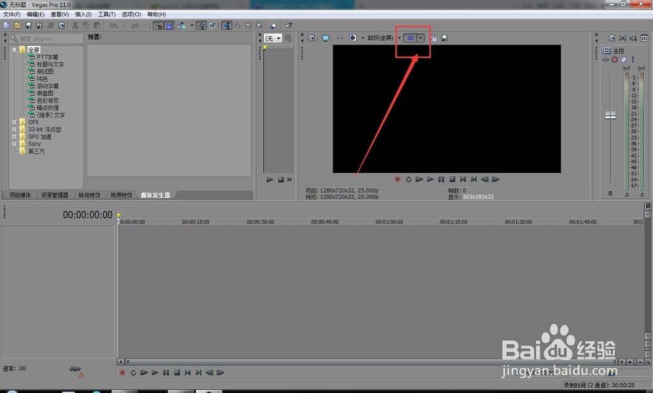Expand the OFX folder
Screen dimensions: 653x393
[x=14, y=122]
